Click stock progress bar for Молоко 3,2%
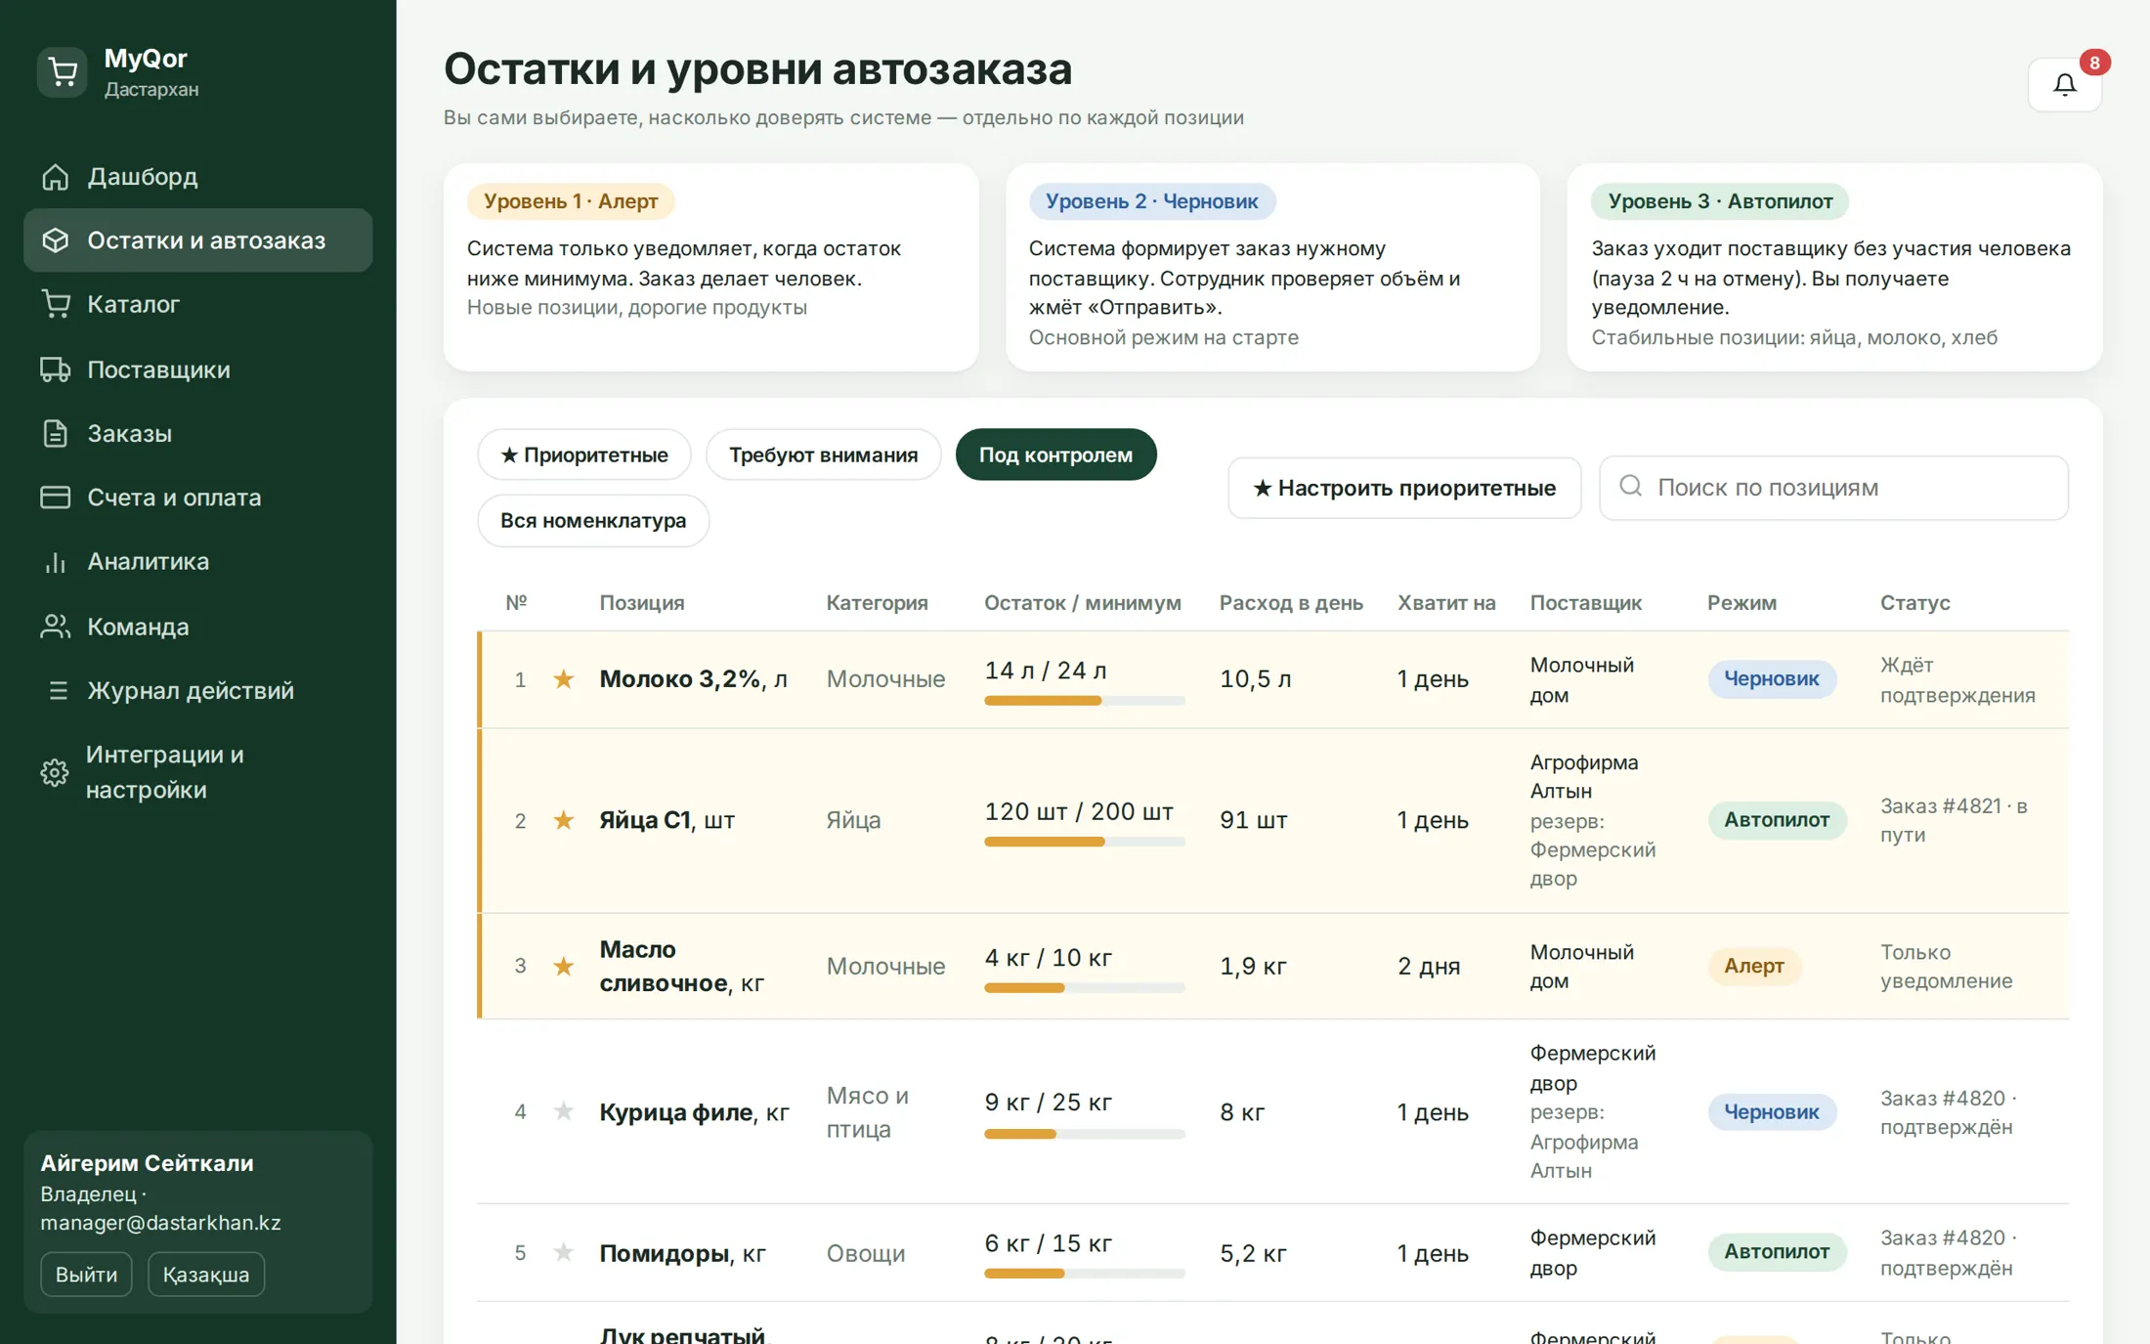The width and height of the screenshot is (2150, 1344). click(x=1084, y=700)
